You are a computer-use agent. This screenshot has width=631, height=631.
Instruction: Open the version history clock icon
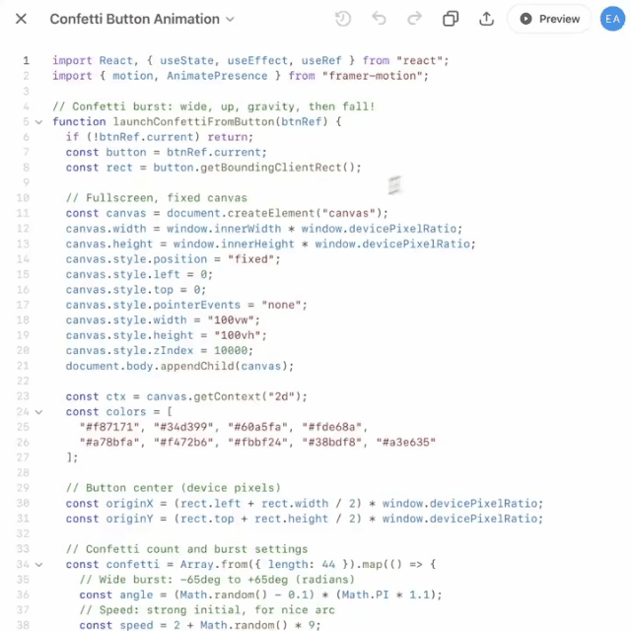[x=343, y=19]
